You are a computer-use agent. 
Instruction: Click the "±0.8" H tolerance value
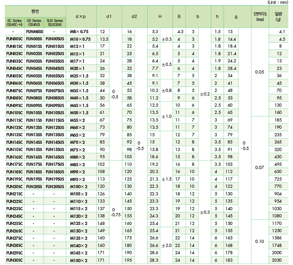tap(166, 91)
